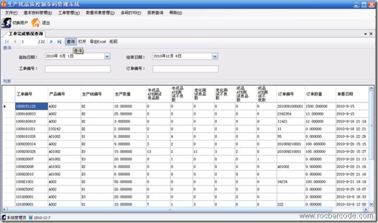Click order number 2010091000001 cell

click(x=291, y=106)
